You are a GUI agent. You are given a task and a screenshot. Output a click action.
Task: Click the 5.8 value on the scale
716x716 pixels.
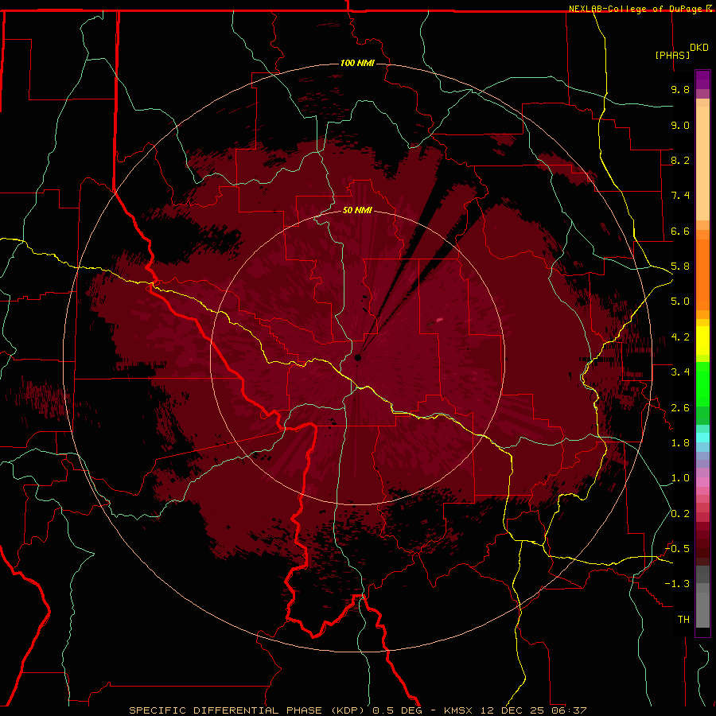(x=680, y=267)
